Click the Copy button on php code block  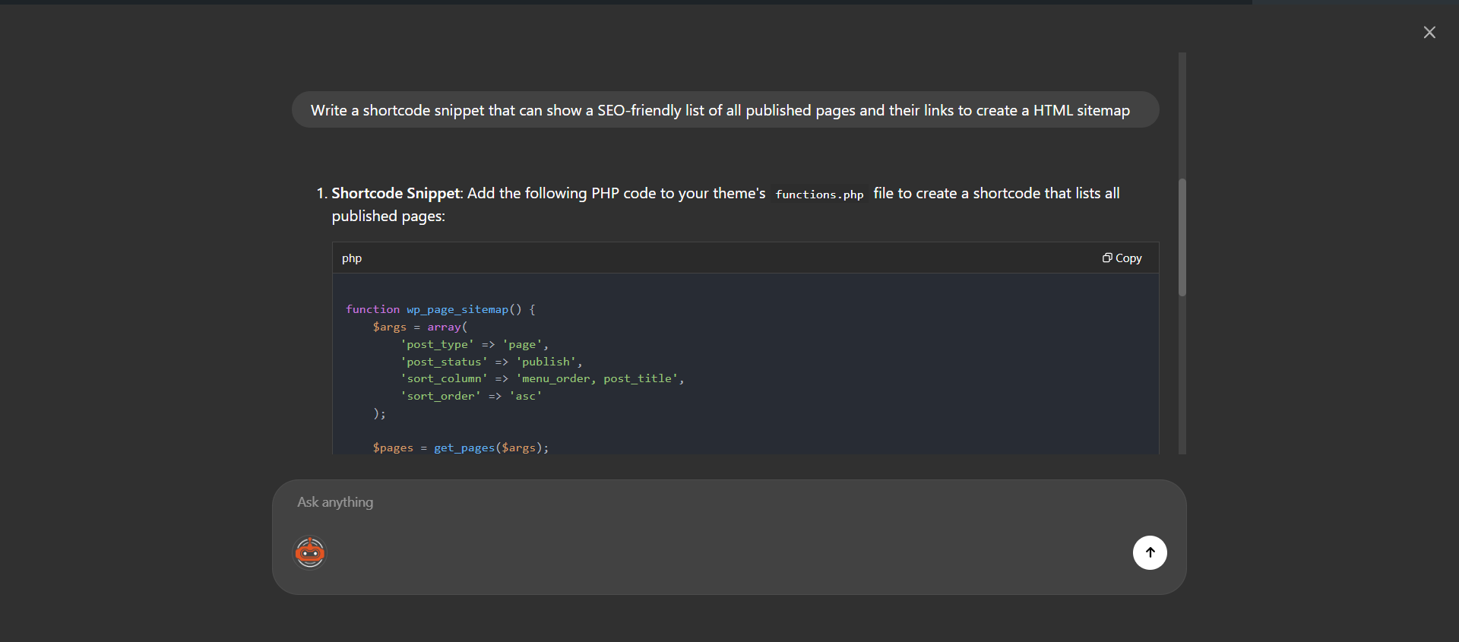tap(1122, 258)
